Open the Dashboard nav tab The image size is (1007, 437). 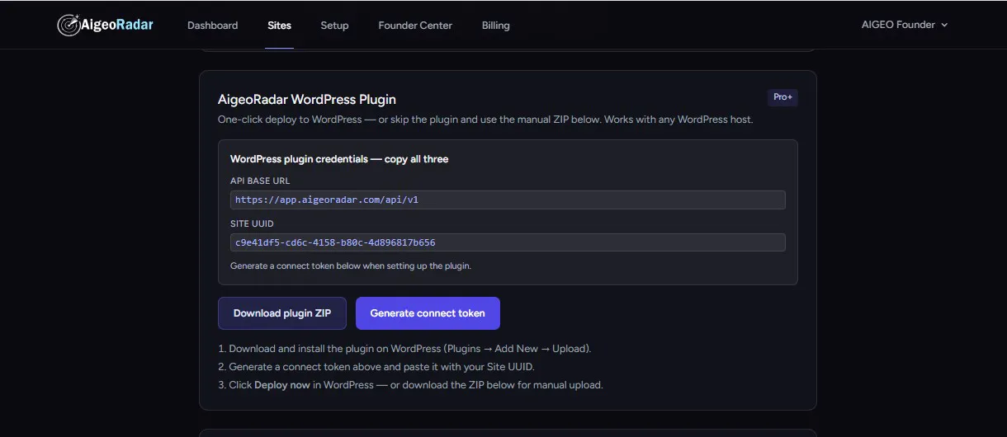tap(212, 26)
